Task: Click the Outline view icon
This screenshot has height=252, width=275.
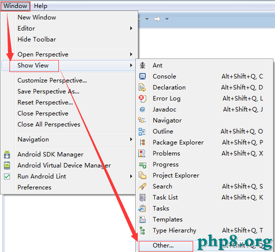Action: (142, 131)
